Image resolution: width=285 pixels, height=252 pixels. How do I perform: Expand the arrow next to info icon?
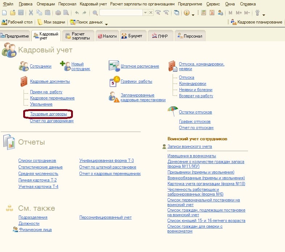[x=193, y=14]
